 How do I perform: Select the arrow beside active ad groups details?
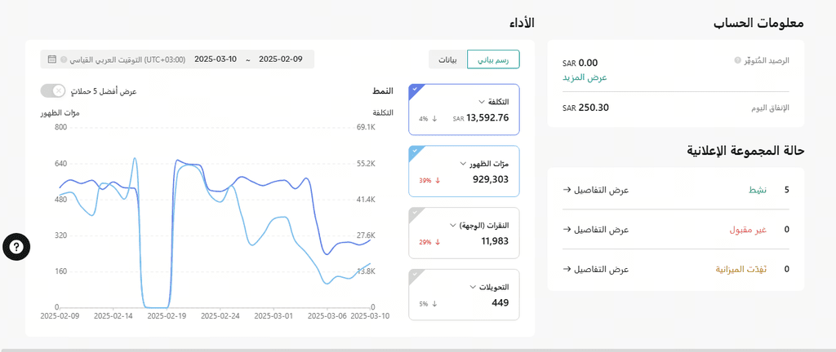click(567, 190)
